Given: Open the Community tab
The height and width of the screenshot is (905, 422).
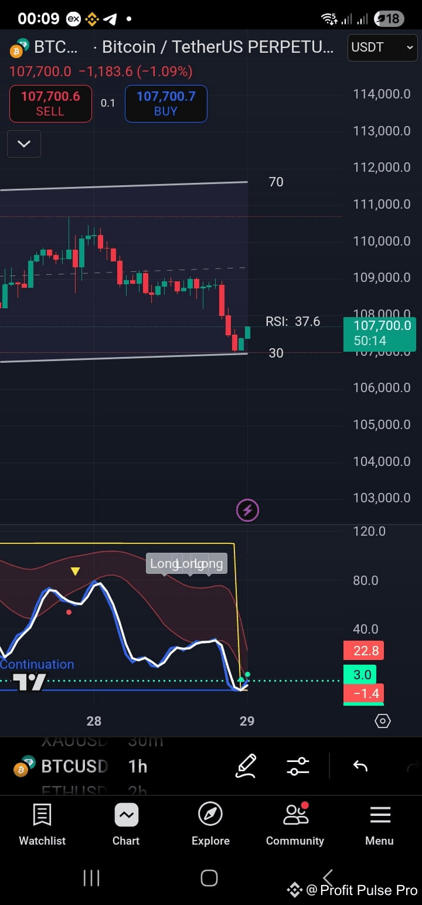Looking at the screenshot, I should (x=295, y=825).
